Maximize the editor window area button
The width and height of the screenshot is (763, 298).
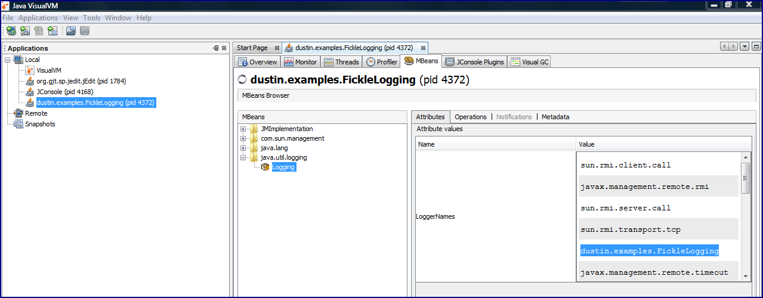pos(756,46)
